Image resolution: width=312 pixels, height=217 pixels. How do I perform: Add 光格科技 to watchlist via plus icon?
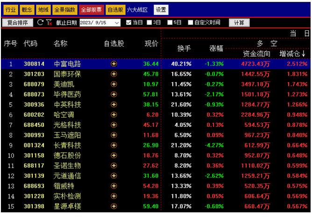114,125
